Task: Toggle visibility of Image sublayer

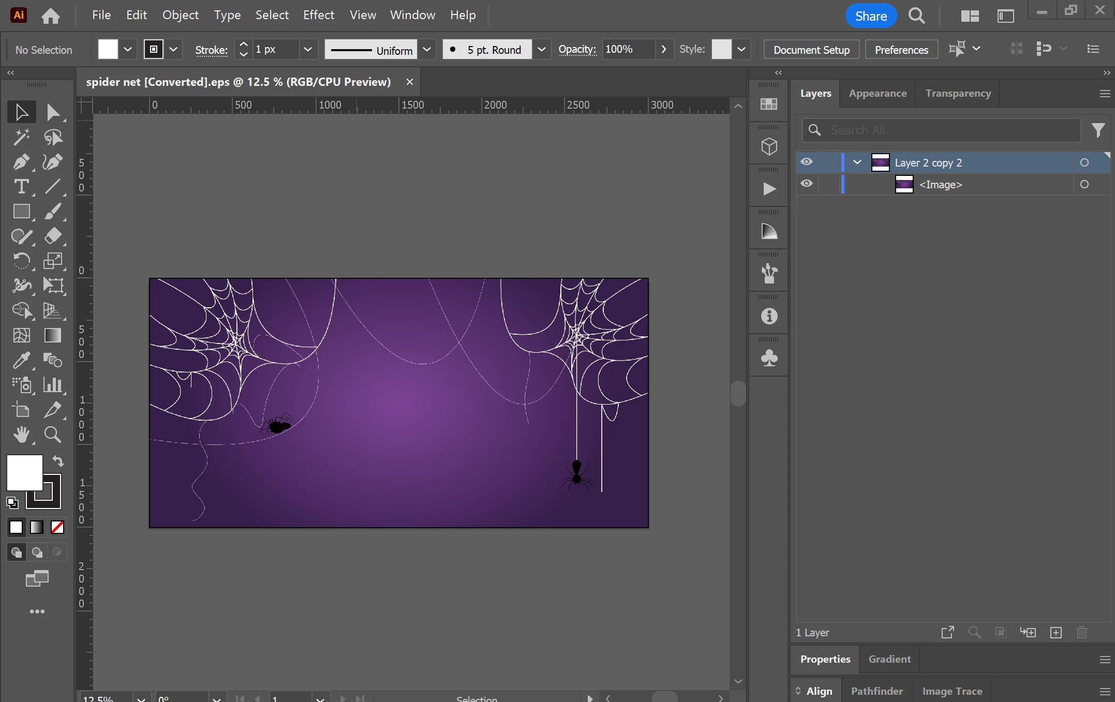Action: (806, 184)
